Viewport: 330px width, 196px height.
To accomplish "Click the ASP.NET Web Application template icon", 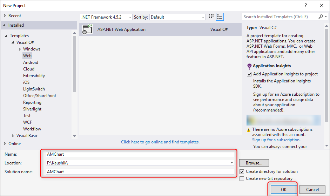I will pos(87,29).
